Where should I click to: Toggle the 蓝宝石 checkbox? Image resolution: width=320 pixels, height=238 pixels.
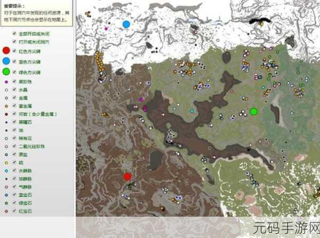(x=14, y=195)
